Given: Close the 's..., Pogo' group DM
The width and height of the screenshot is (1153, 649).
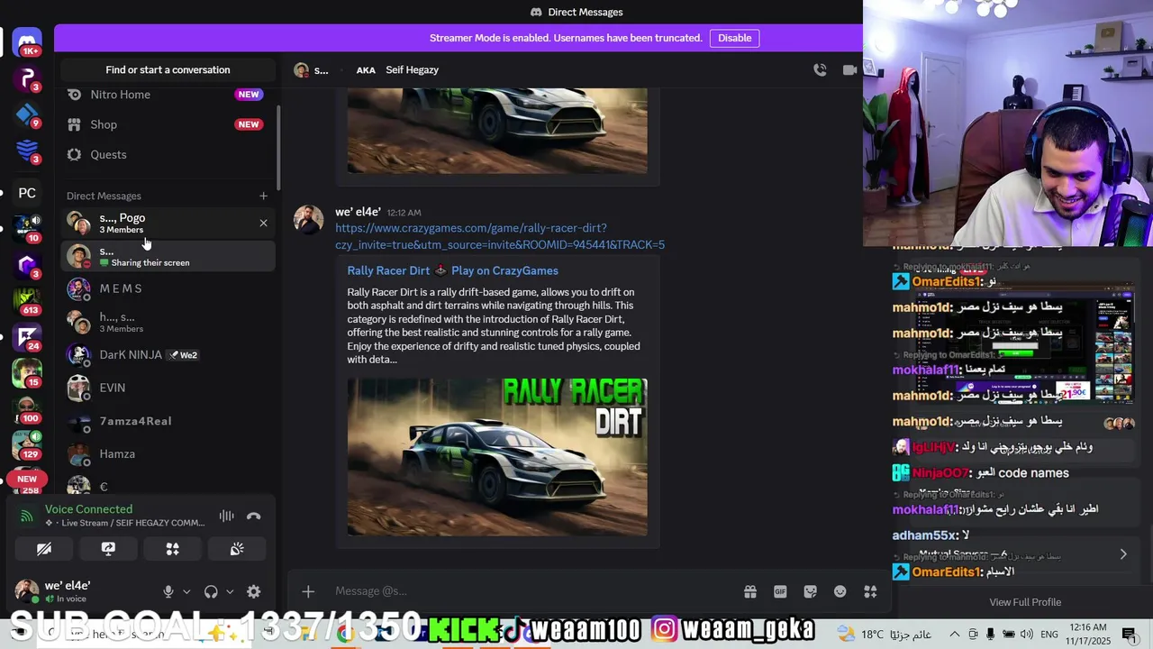Looking at the screenshot, I should (x=263, y=223).
